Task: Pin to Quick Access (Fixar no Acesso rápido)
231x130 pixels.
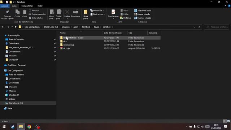Action: [7, 14]
